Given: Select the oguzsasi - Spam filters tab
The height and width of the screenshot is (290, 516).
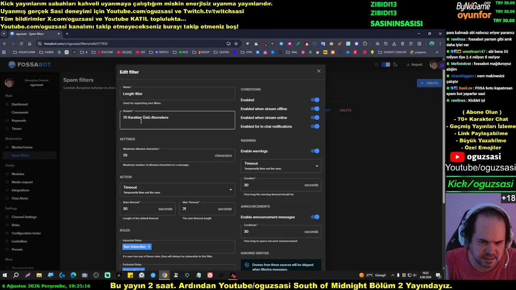Looking at the screenshot, I should 35,34.
